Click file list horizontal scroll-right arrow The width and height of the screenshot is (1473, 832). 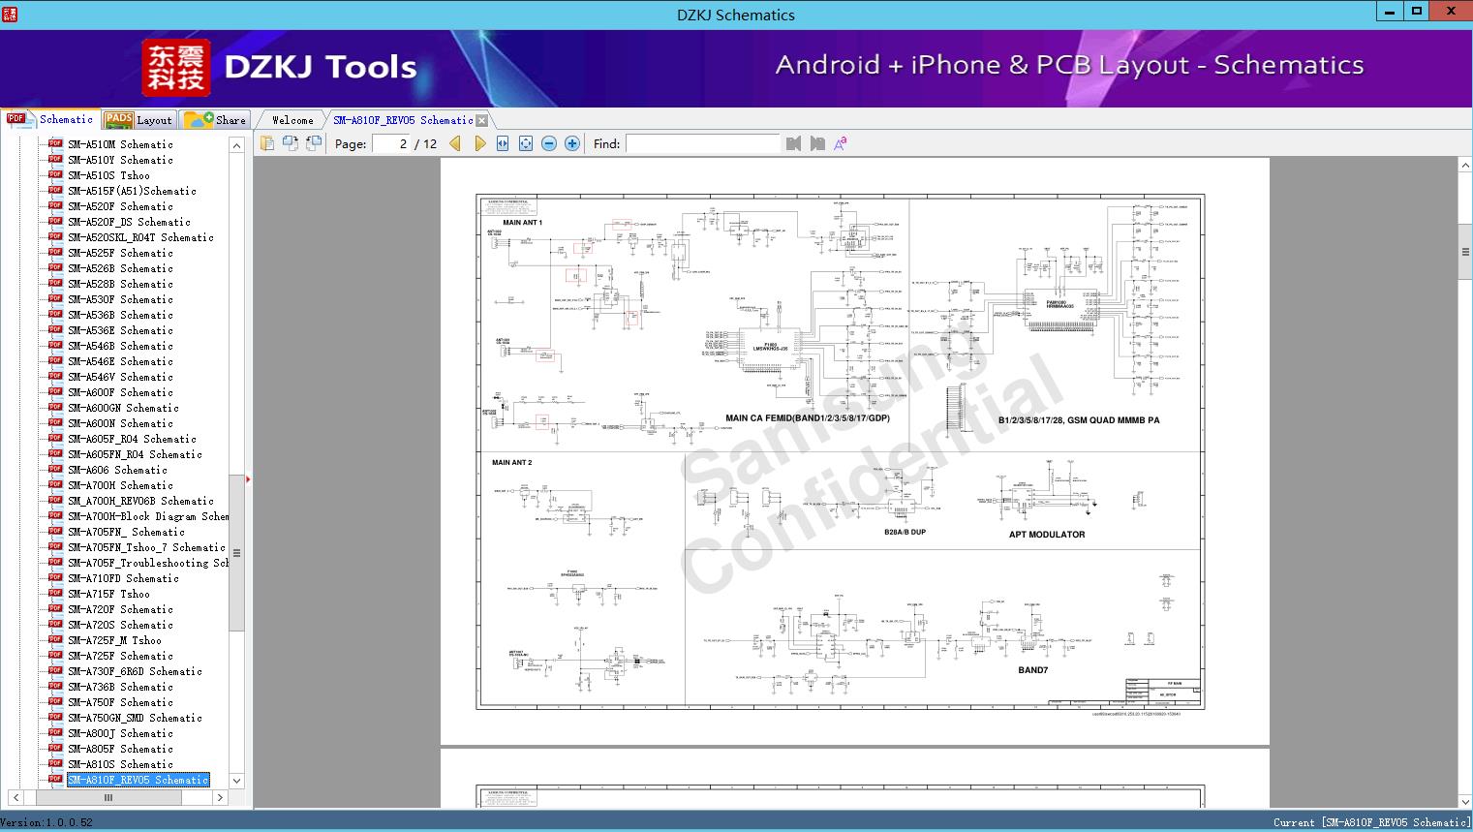point(220,798)
